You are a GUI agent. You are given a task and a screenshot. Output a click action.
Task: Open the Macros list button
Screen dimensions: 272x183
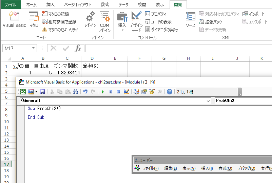(x=34, y=19)
